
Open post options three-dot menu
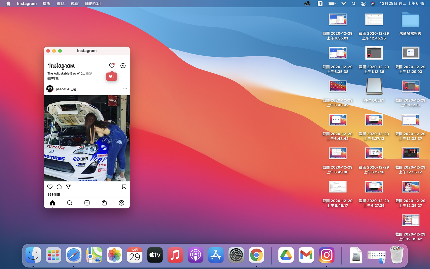125,89
